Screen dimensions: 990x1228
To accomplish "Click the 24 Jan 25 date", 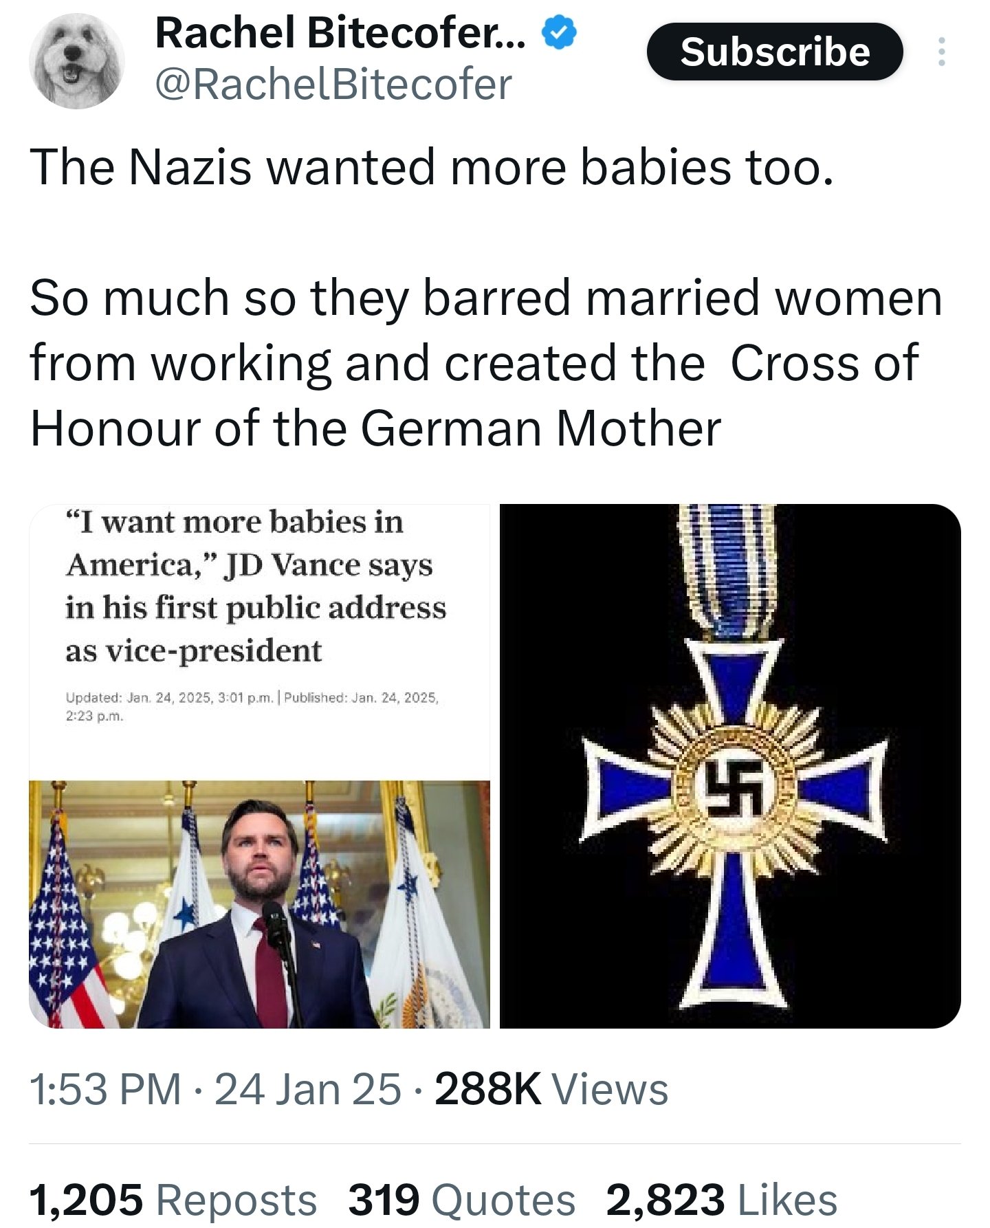I will 307,1089.
